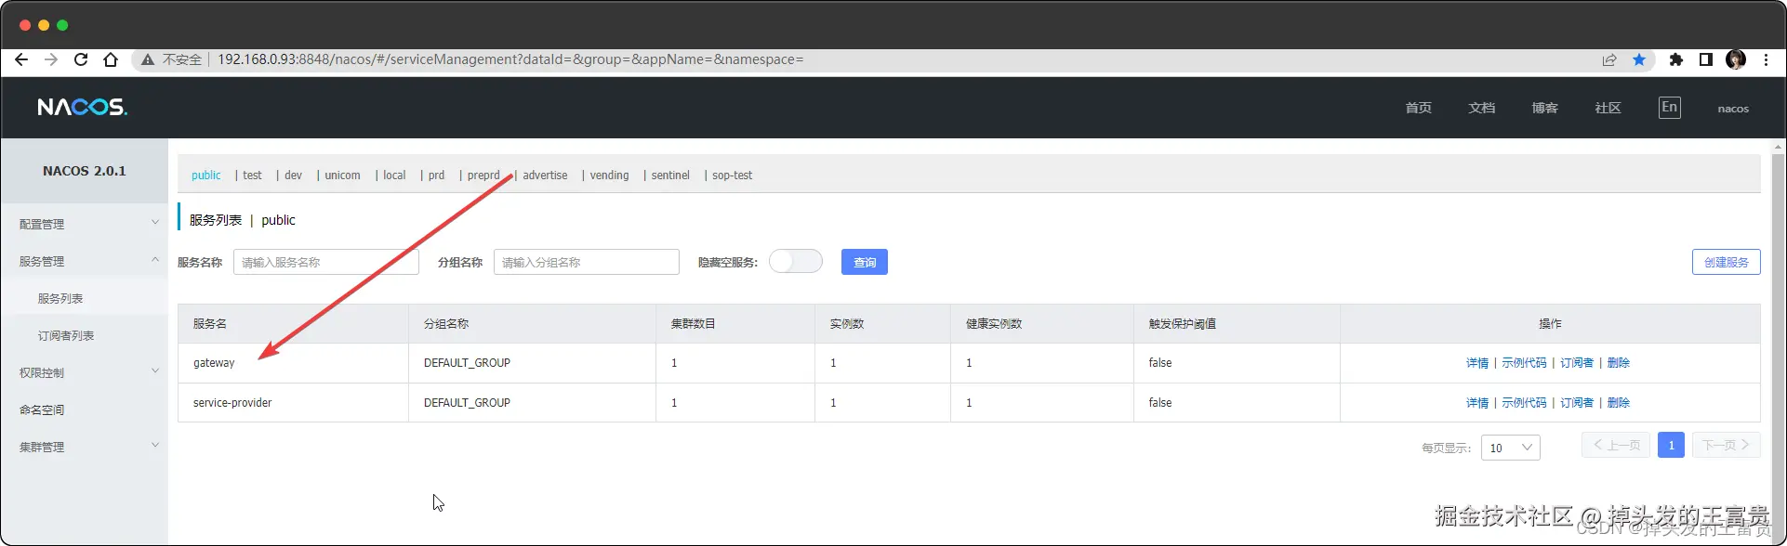
Task: Toggle hide empty services switch
Action: (x=796, y=262)
